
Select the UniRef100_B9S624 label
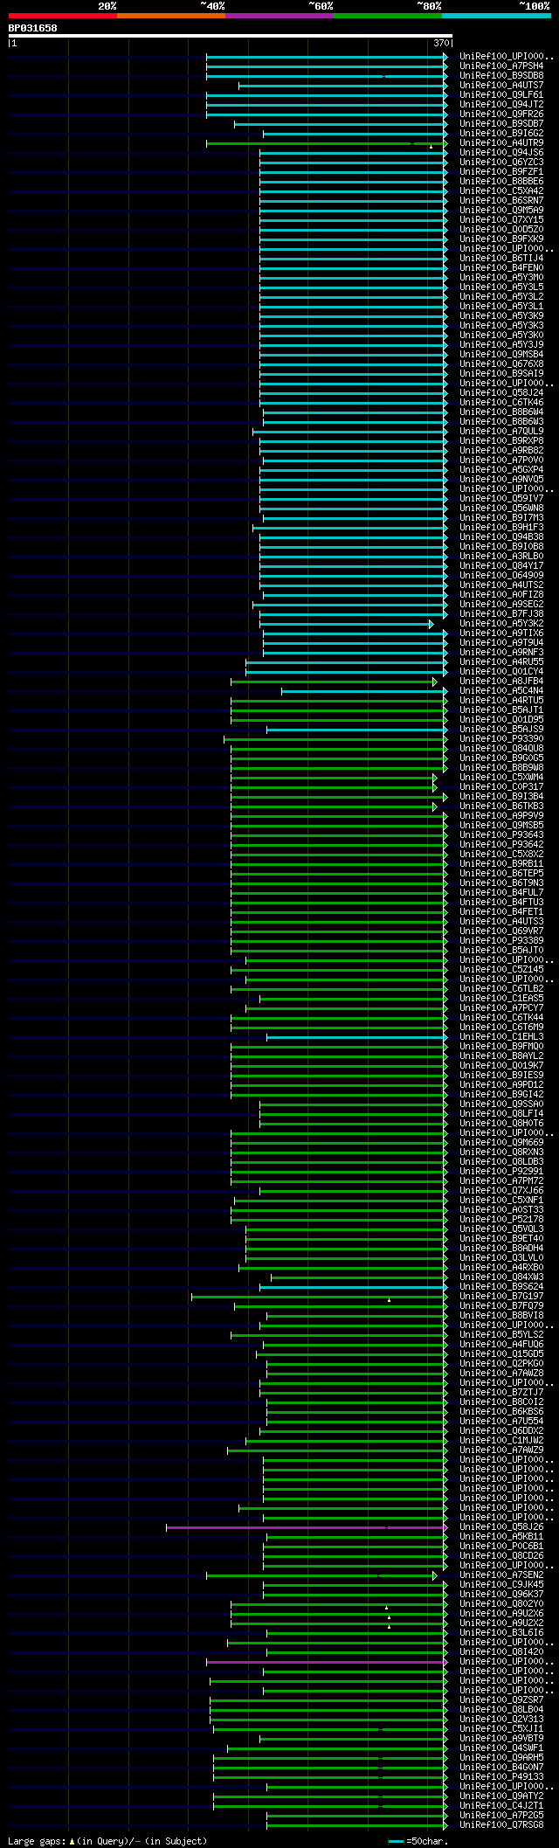(x=501, y=1286)
